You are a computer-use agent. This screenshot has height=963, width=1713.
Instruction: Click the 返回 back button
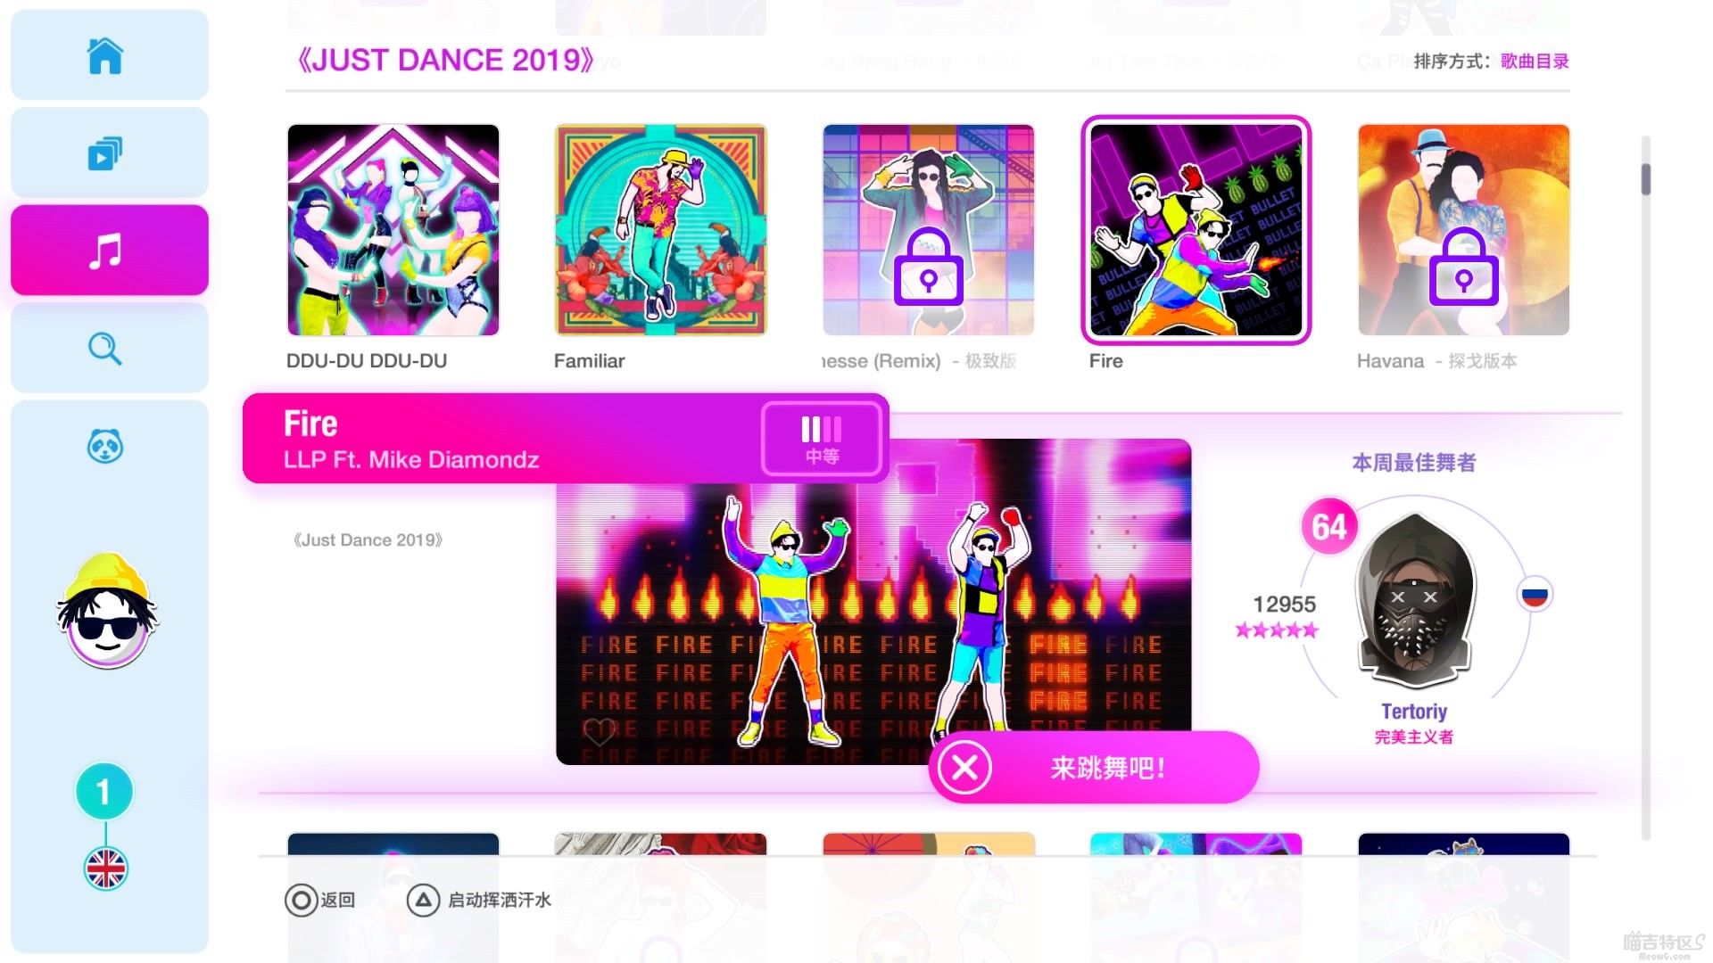320,901
